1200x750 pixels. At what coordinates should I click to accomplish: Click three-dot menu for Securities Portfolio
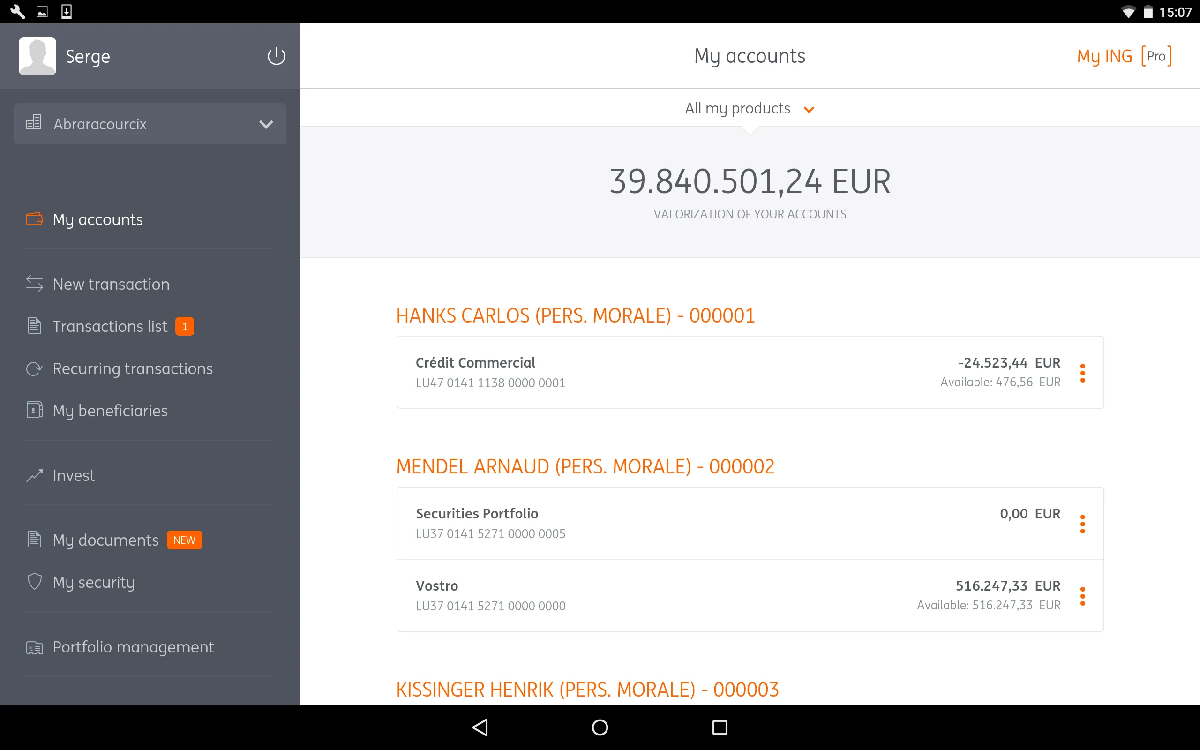tap(1083, 522)
